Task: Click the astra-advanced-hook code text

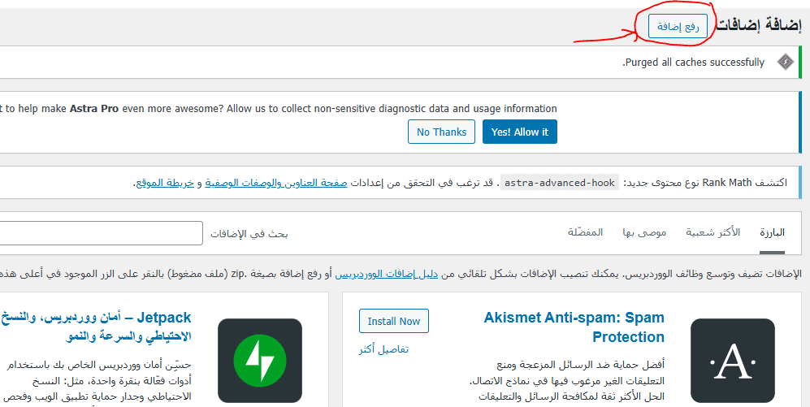Action: pyautogui.click(x=560, y=183)
